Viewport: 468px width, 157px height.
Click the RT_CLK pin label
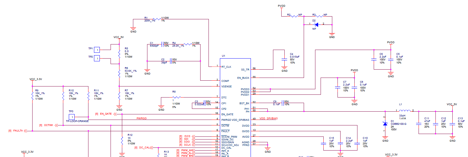[x=226, y=67]
